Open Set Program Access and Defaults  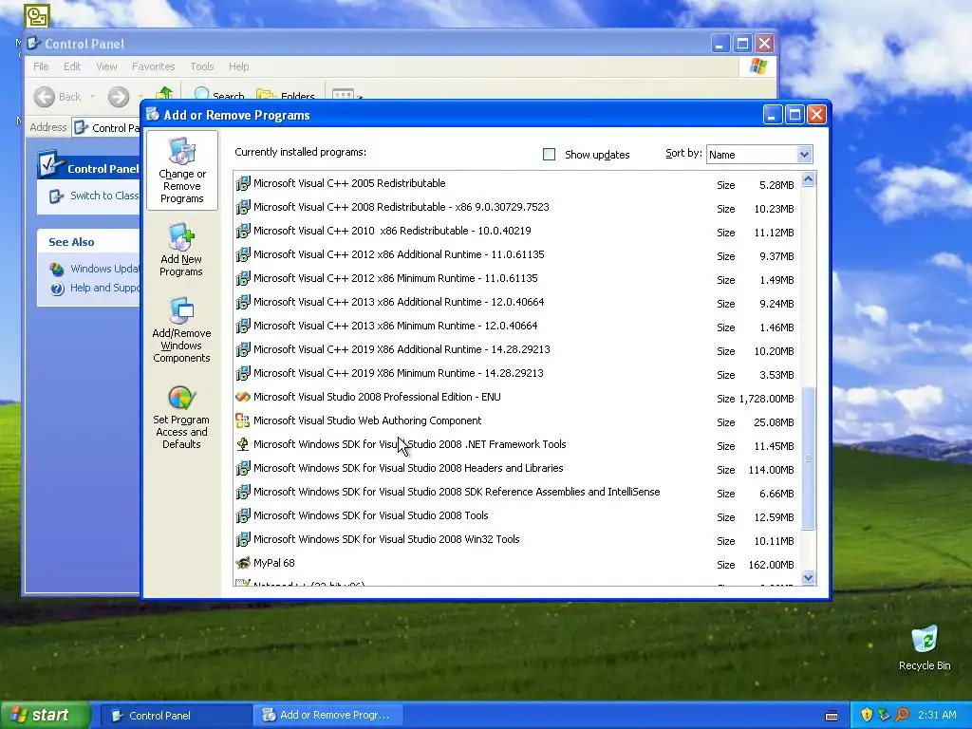click(x=181, y=418)
